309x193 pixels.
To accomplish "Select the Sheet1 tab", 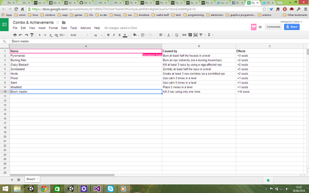I will pos(32,179).
